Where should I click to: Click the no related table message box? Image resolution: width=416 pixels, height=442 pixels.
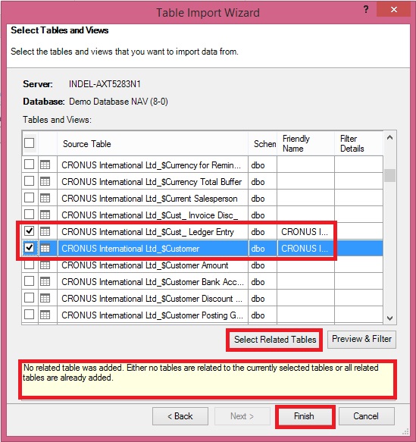(208, 379)
